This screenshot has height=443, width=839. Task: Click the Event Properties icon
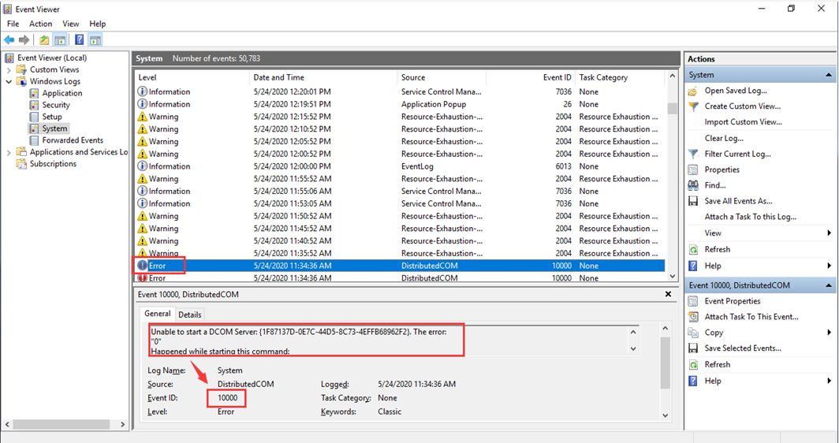[693, 301]
